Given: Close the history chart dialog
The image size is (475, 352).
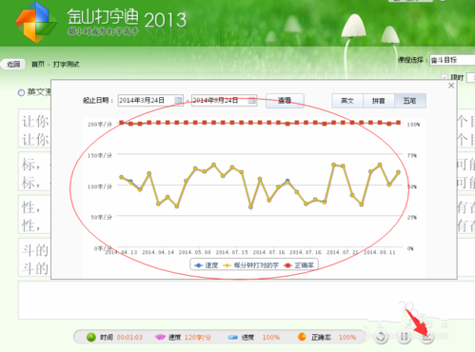Looking at the screenshot, I should (x=451, y=86).
